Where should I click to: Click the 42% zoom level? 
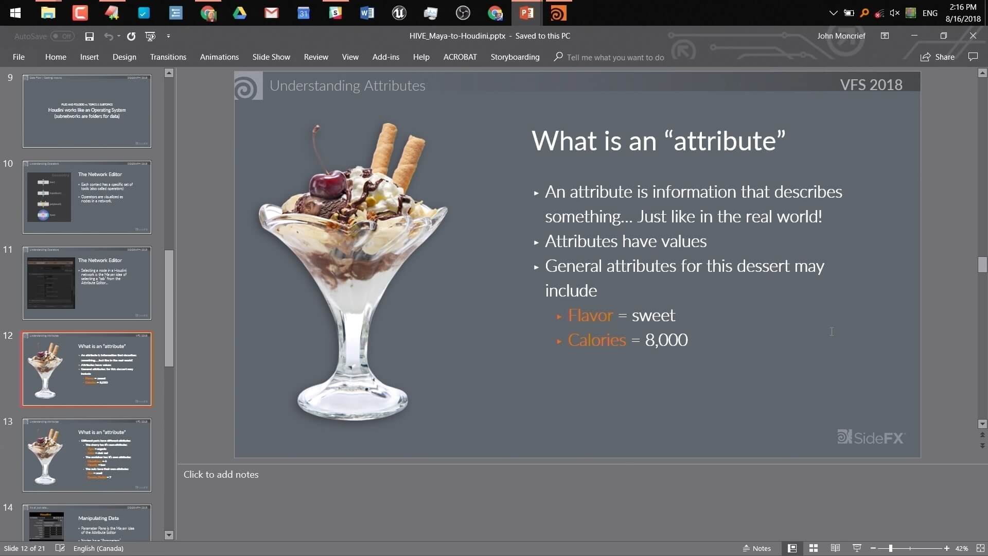tap(961, 549)
